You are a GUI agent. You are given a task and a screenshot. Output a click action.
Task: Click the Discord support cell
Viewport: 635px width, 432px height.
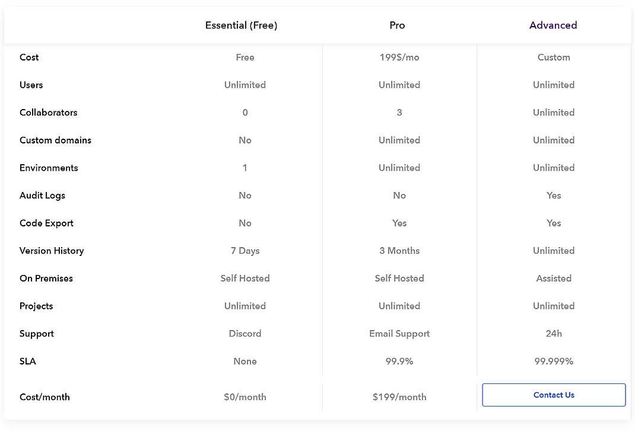coord(245,333)
